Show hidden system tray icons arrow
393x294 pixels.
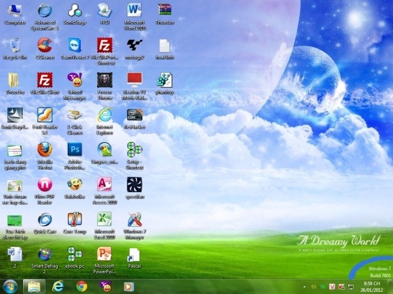(304, 287)
